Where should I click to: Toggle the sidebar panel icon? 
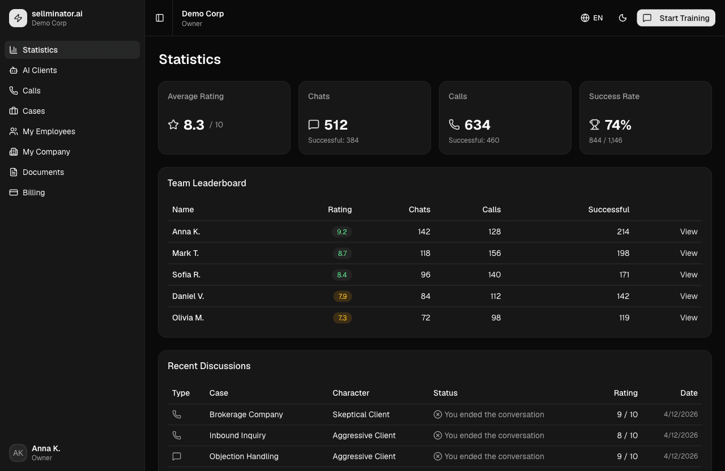point(160,18)
